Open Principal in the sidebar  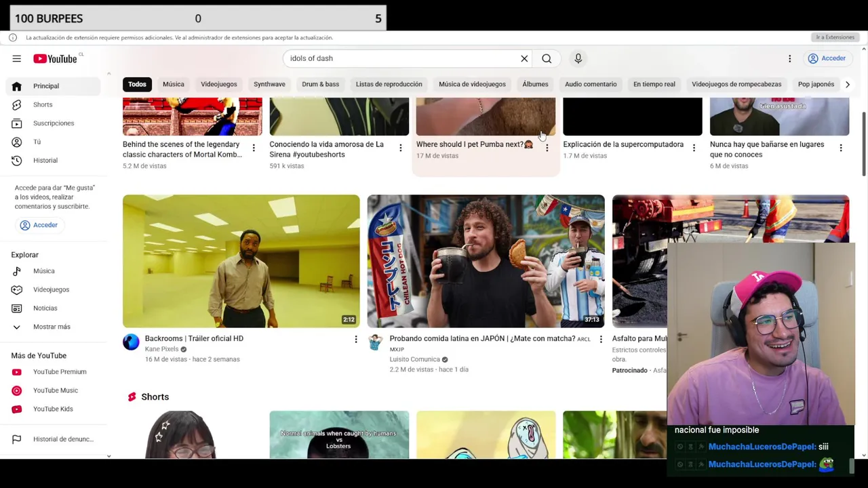54,86
